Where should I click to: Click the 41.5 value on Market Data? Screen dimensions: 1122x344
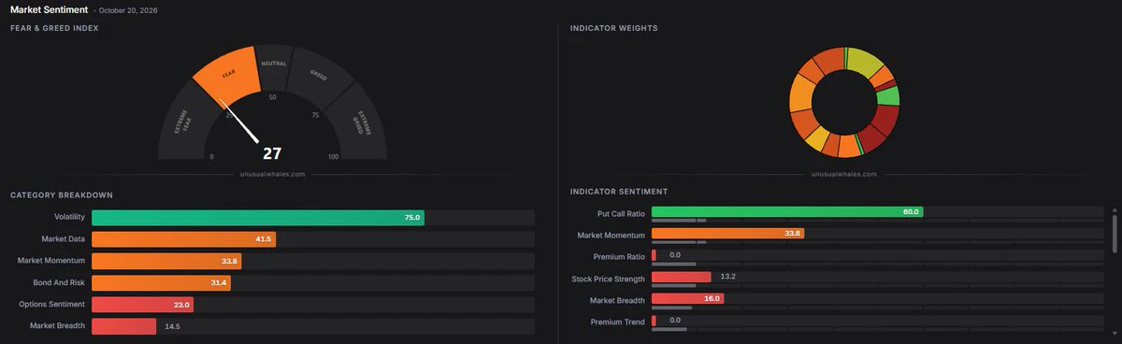point(264,239)
